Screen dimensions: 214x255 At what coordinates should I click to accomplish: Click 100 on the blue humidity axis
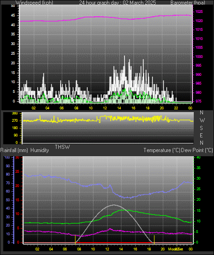pos(7,157)
